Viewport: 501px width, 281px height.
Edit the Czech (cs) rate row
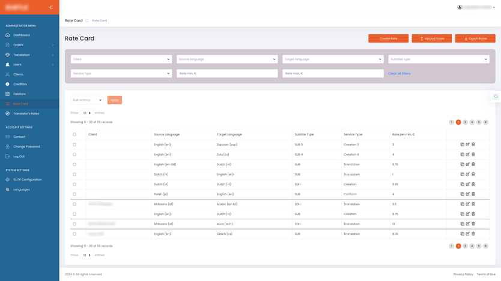click(468, 234)
